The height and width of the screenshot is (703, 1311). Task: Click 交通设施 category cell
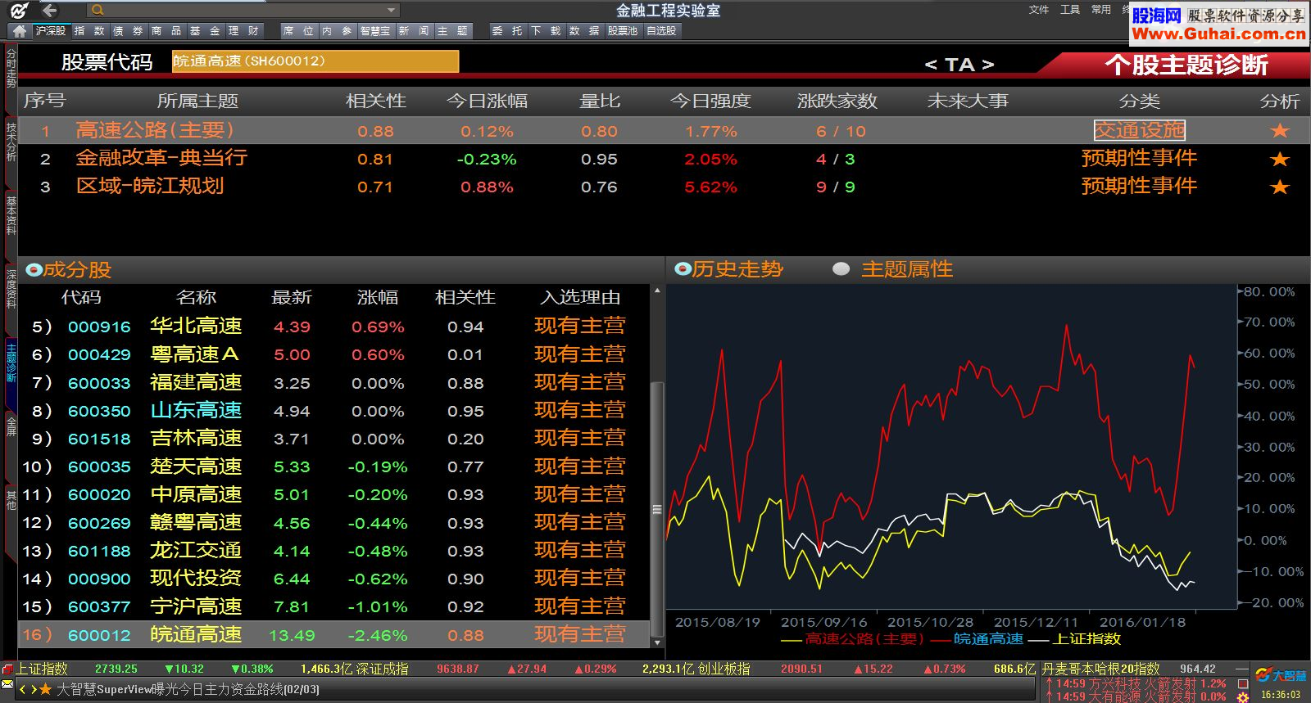(x=1139, y=130)
